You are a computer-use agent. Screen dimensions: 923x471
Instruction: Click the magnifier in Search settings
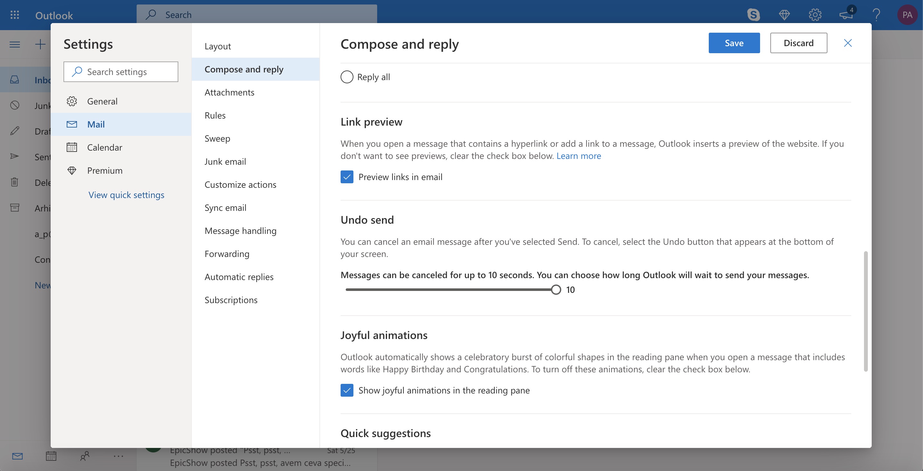click(x=77, y=71)
